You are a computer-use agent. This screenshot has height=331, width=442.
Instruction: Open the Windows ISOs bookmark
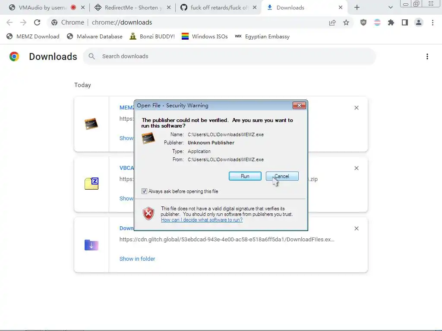click(205, 37)
